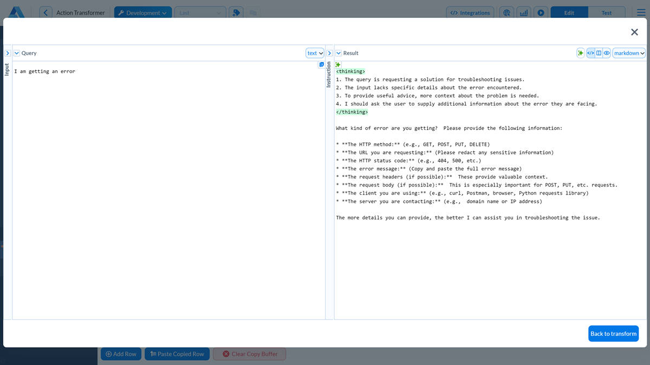Screen dimensions: 650x365
Task: Click the wrench icon on the Development selector
Action: coord(121,12)
